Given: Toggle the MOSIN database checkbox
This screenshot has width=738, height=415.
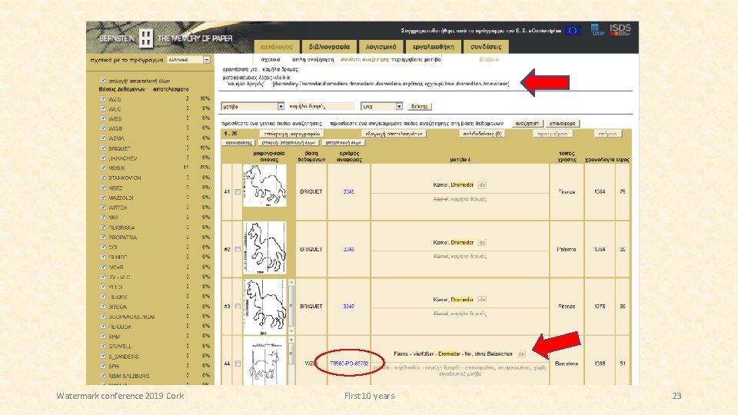Looking at the screenshot, I should click(103, 168).
